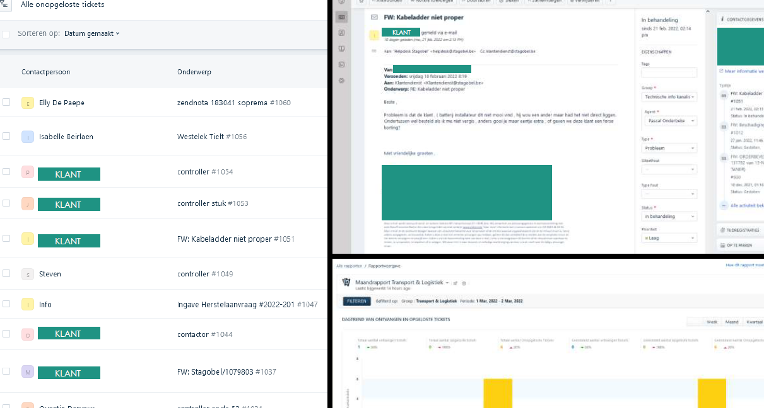Screen dimensions: 764x408
Task: Click the avatar icon for Isabelle Beirlaen
Action: click(x=27, y=137)
